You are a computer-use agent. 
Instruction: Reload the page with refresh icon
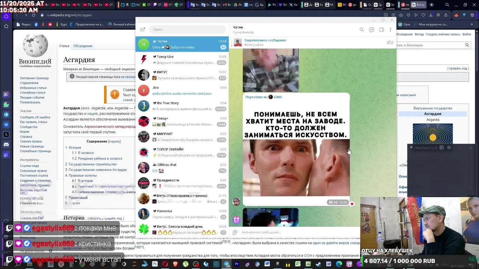coord(34,15)
